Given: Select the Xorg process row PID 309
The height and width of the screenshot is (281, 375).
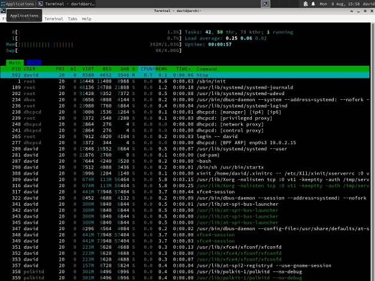Looking at the screenshot, I should [x=185, y=179].
